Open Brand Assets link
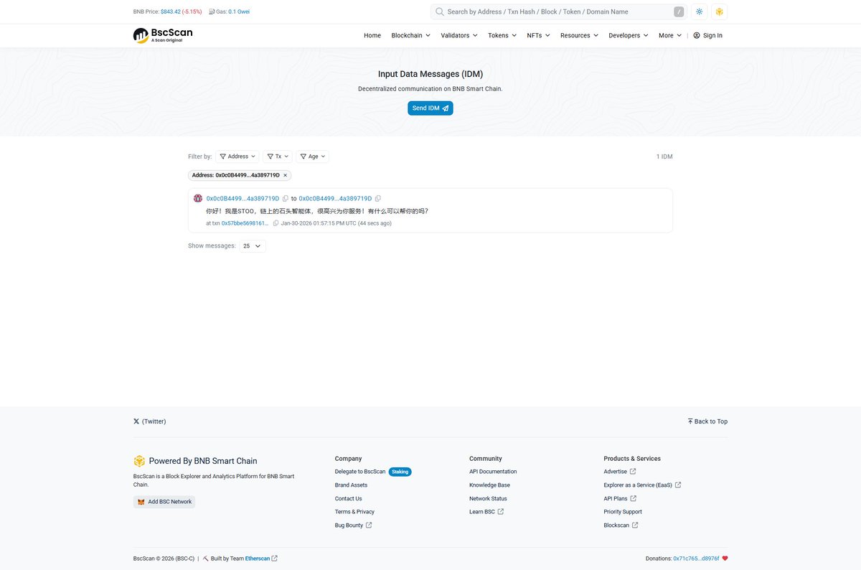 point(351,485)
